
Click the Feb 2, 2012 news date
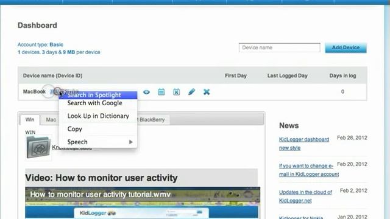tap(353, 190)
